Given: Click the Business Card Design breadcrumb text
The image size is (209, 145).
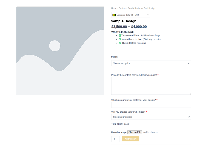Looking at the screenshot, I should 145,8.
